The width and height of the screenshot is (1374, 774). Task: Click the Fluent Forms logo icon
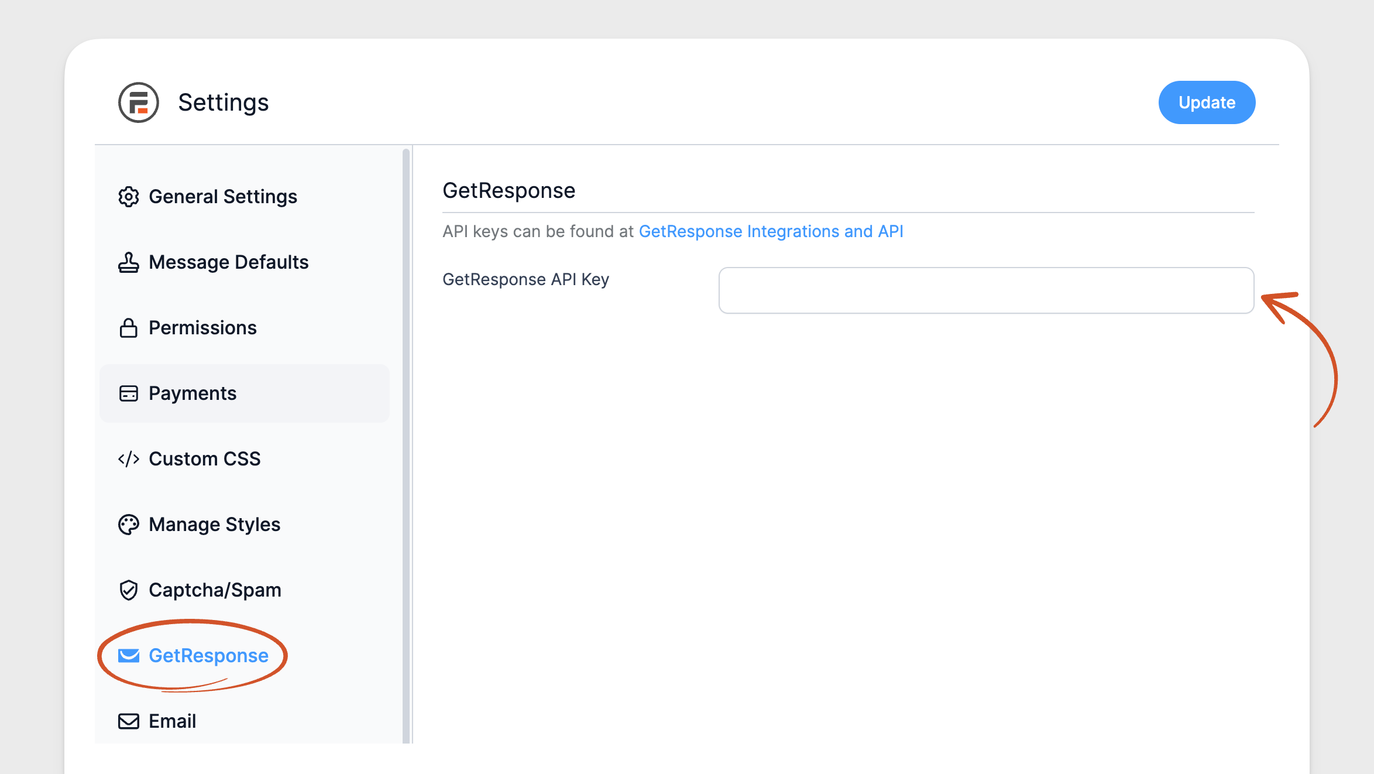pos(139,102)
